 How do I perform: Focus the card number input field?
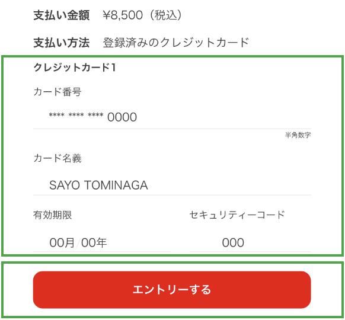click(172, 117)
